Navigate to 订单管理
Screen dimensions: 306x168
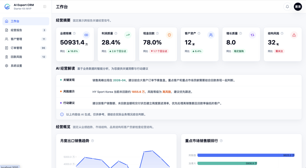[x=26, y=48]
